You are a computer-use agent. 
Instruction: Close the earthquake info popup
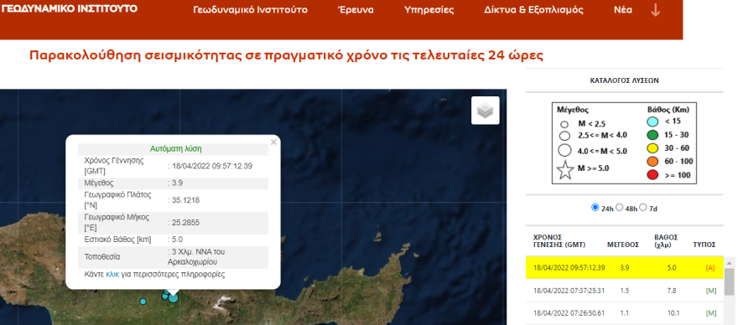273,142
